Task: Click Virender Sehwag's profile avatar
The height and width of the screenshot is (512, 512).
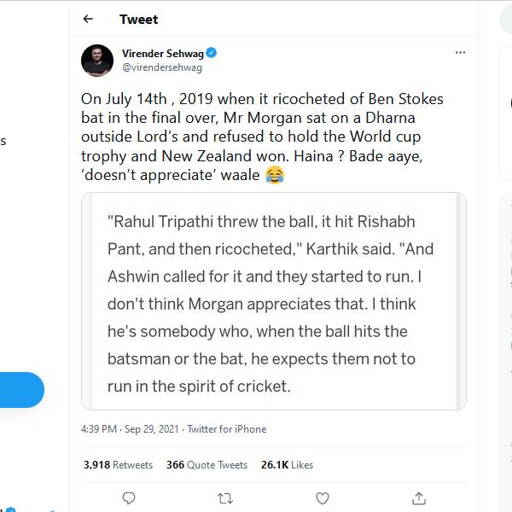Action: pyautogui.click(x=97, y=60)
